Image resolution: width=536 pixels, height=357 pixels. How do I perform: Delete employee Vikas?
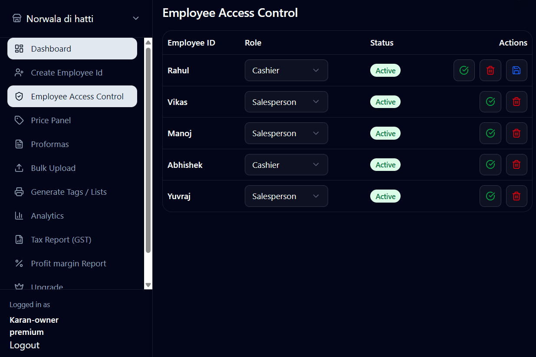516,102
